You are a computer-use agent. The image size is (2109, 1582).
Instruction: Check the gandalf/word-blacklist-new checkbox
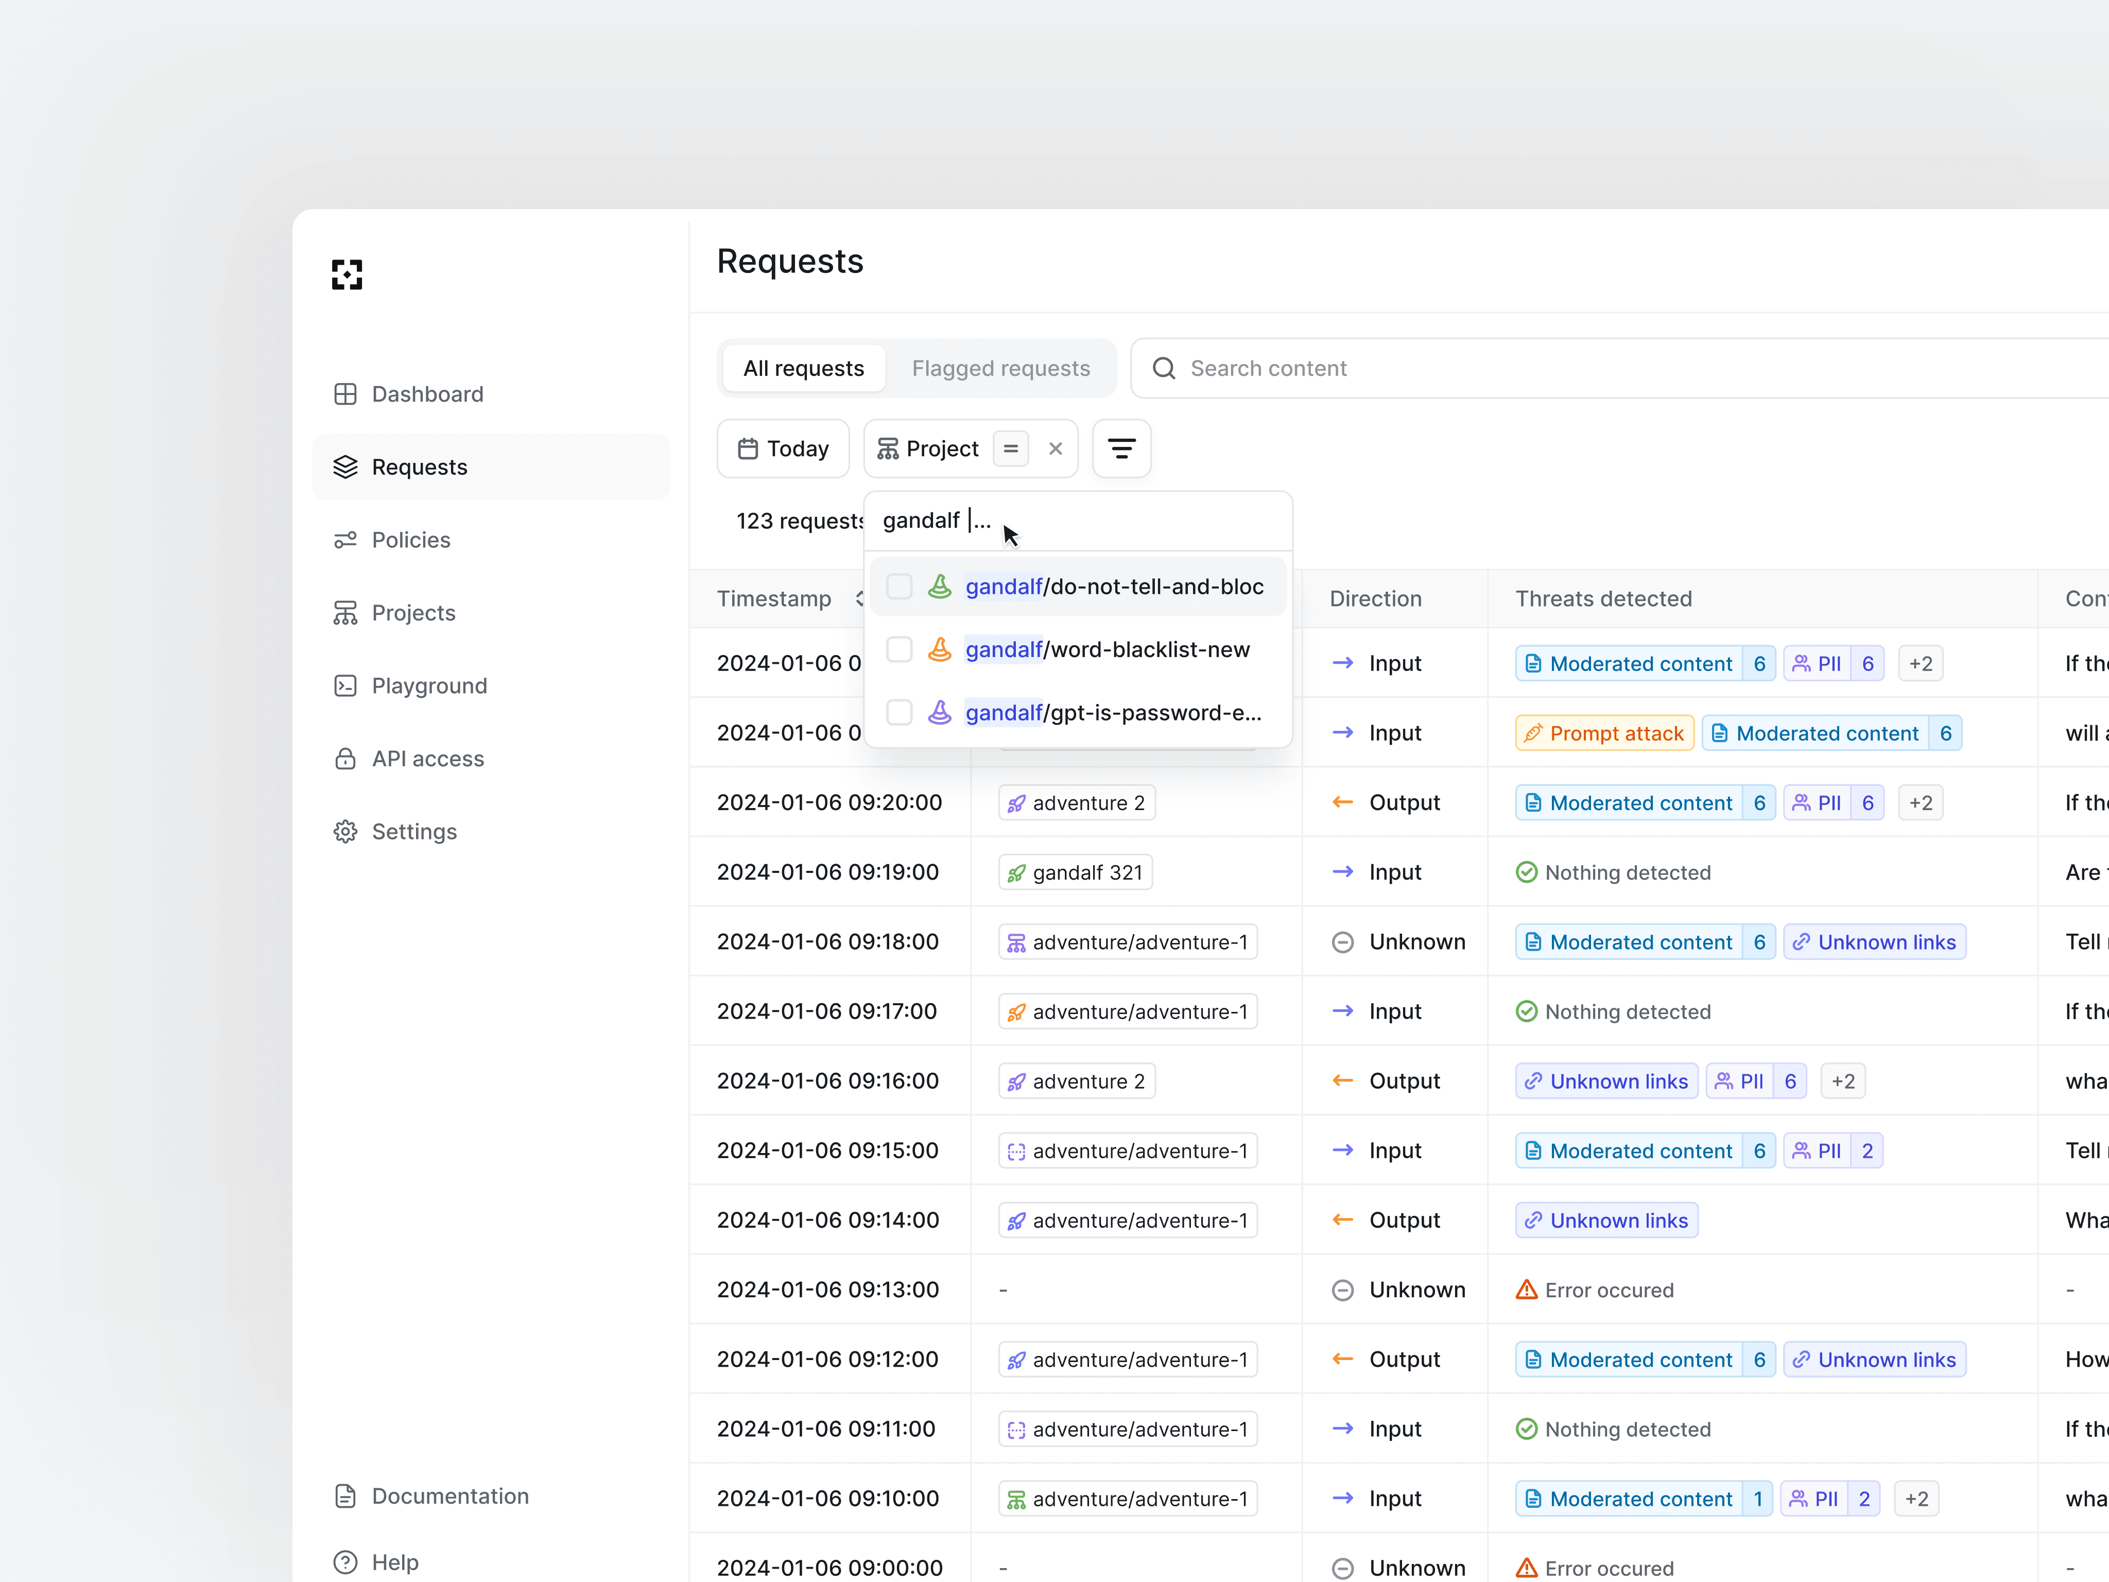pos(899,649)
